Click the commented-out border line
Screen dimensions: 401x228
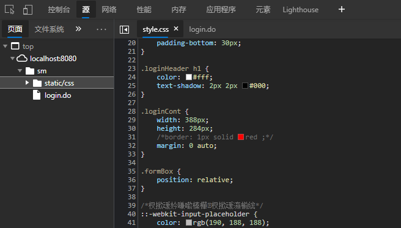215,137
